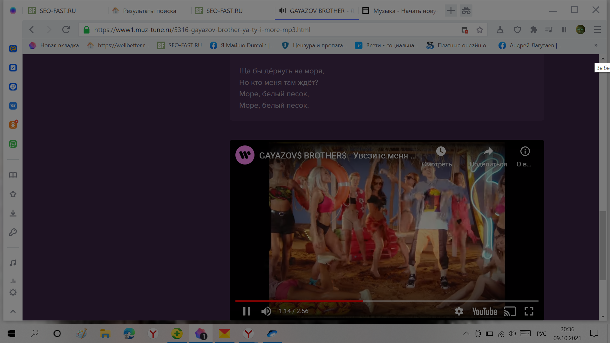
Task: Open the bookmarks star in sidebar
Action: click(13, 194)
